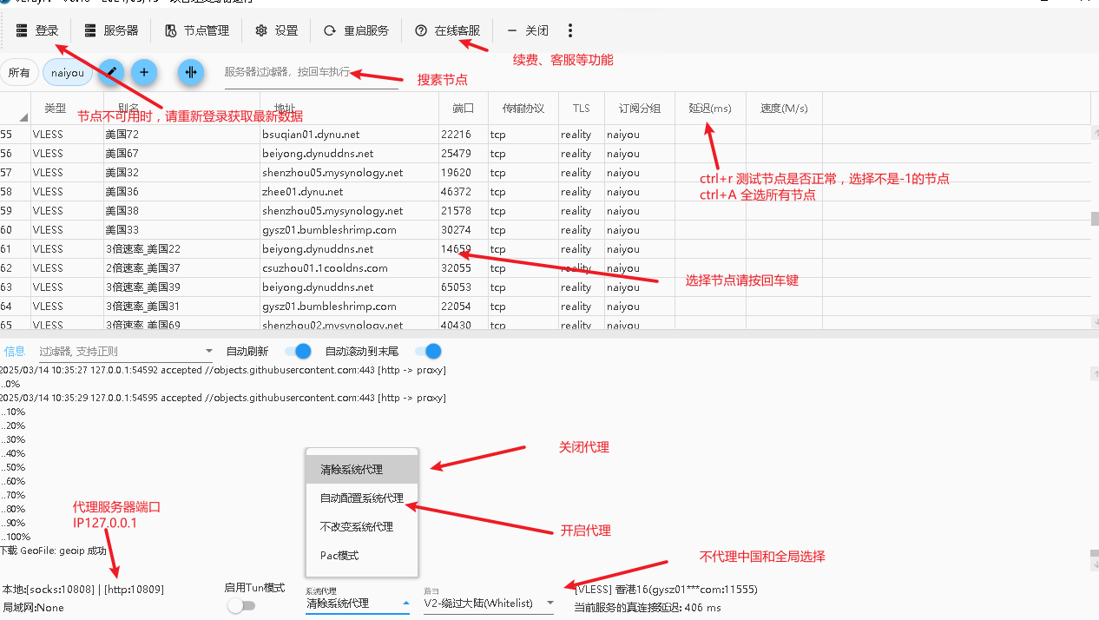Click the plus add subscription icon
This screenshot has height=620, width=1099.
point(144,73)
